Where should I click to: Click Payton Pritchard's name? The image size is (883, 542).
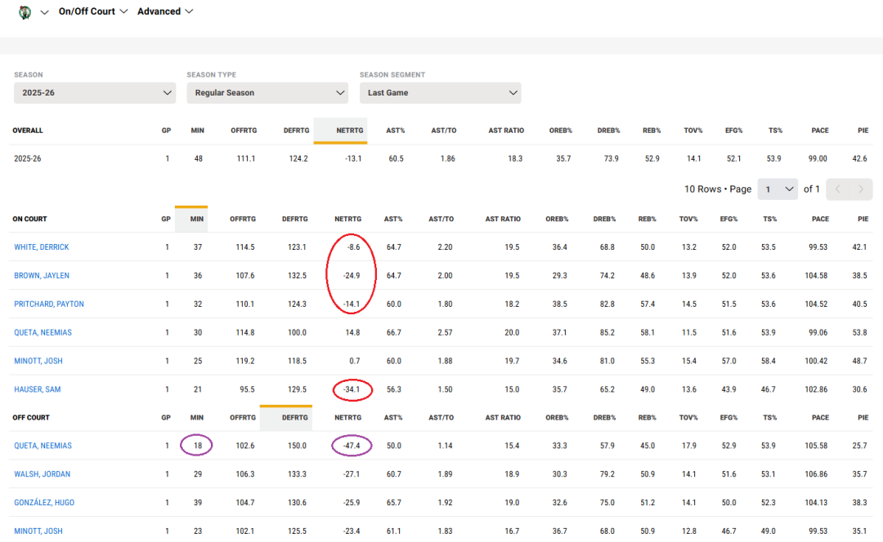point(49,304)
